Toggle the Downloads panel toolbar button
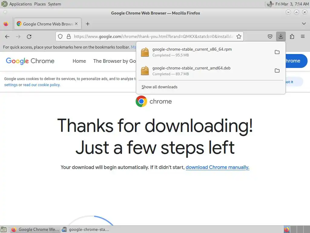This screenshot has height=233, width=310. [x=281, y=36]
